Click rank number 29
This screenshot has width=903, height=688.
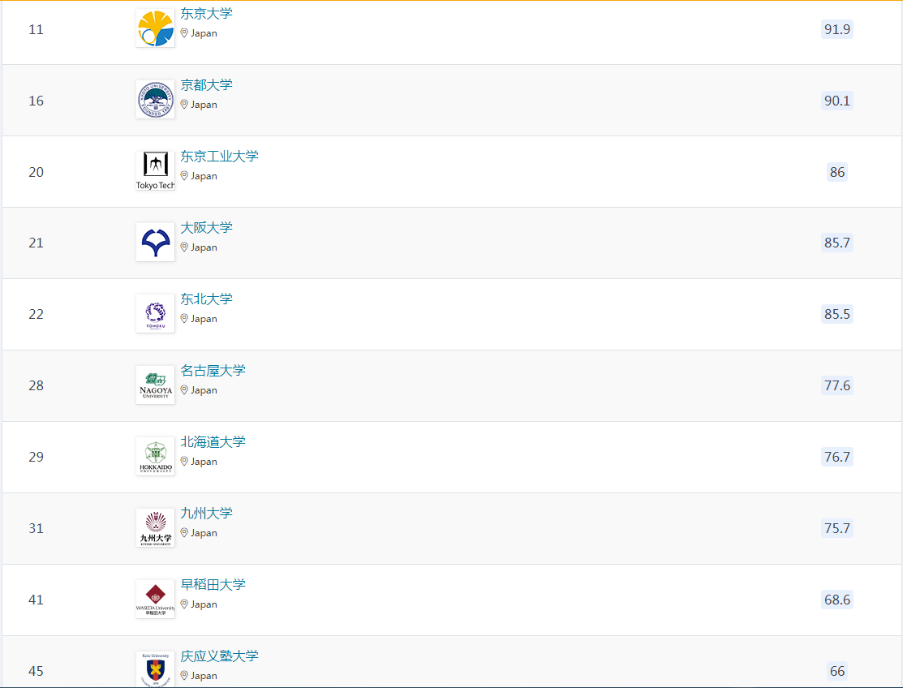(37, 457)
